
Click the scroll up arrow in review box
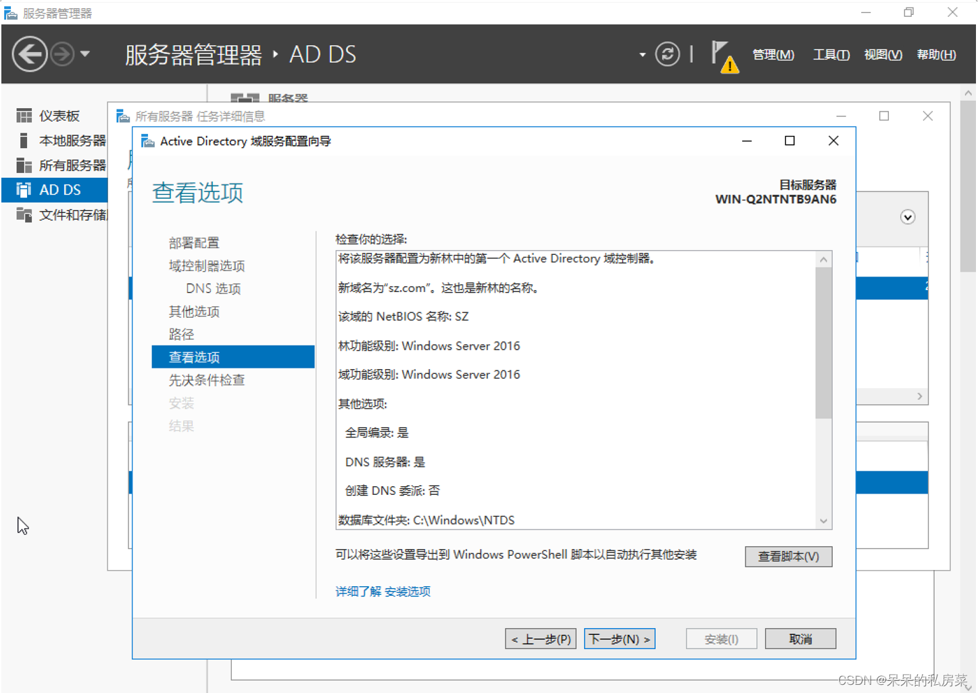pyautogui.click(x=823, y=260)
